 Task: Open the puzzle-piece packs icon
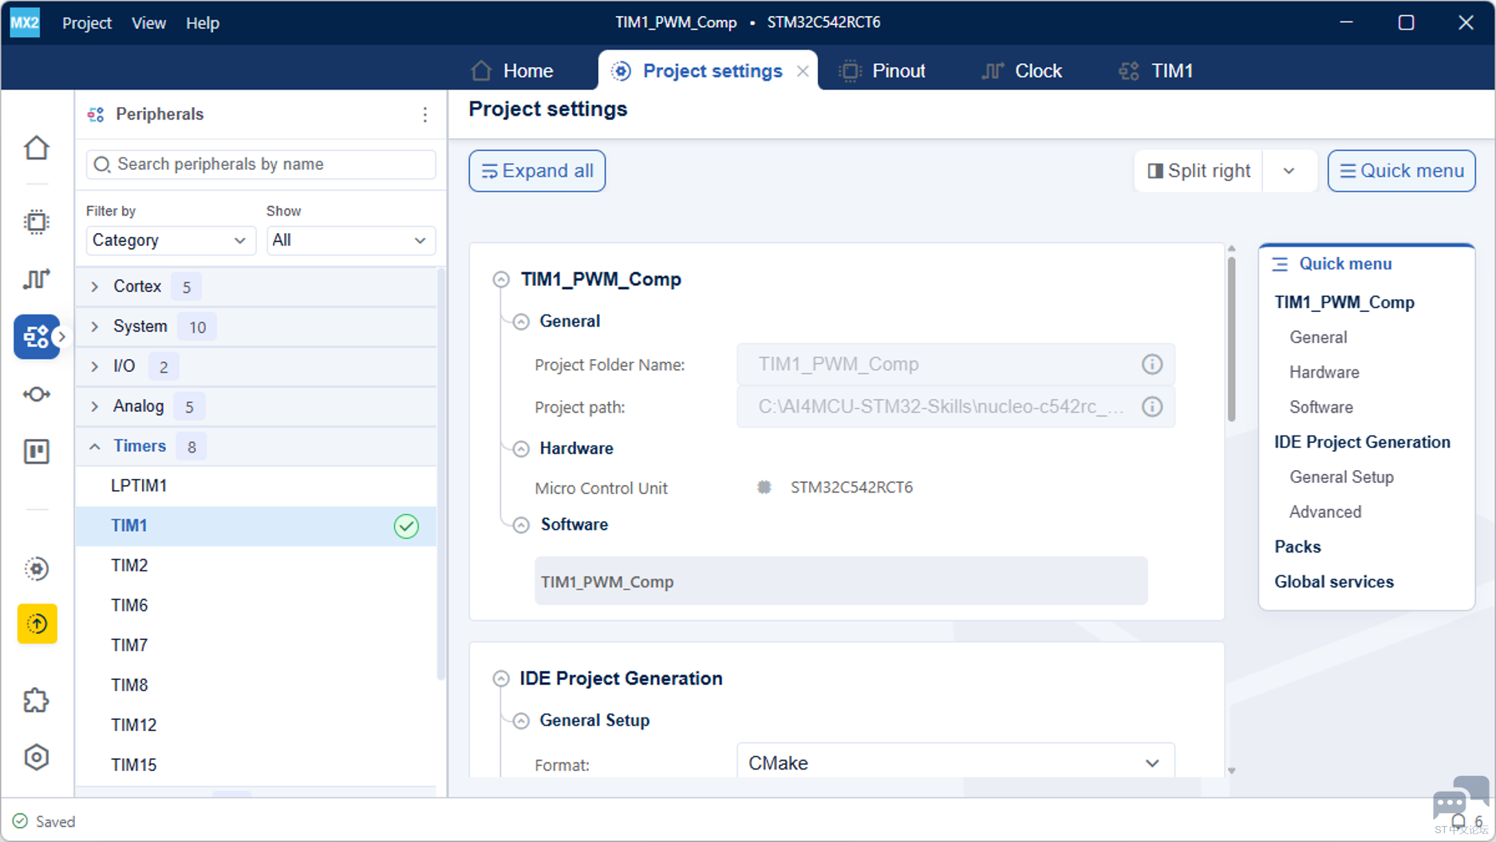pos(37,701)
